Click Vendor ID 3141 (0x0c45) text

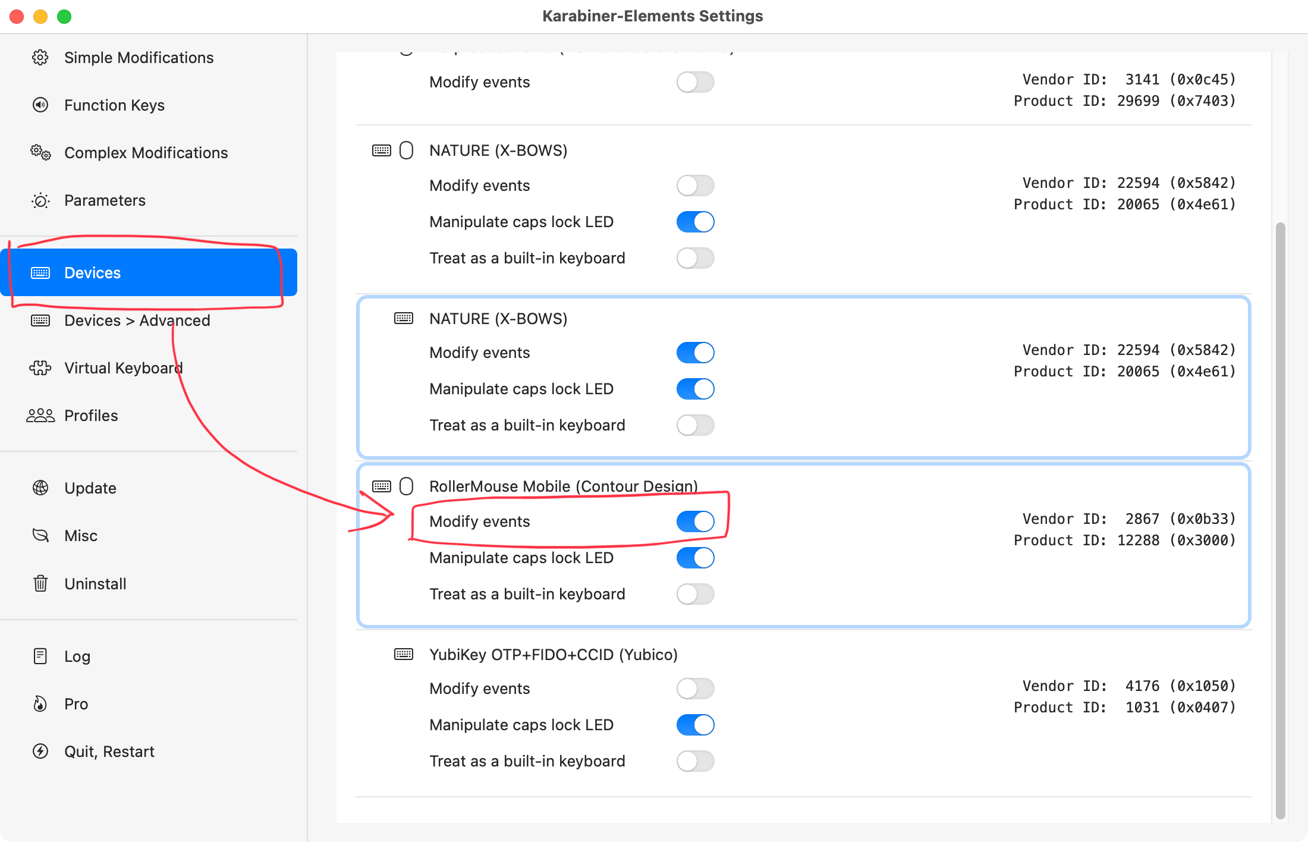[1129, 79]
